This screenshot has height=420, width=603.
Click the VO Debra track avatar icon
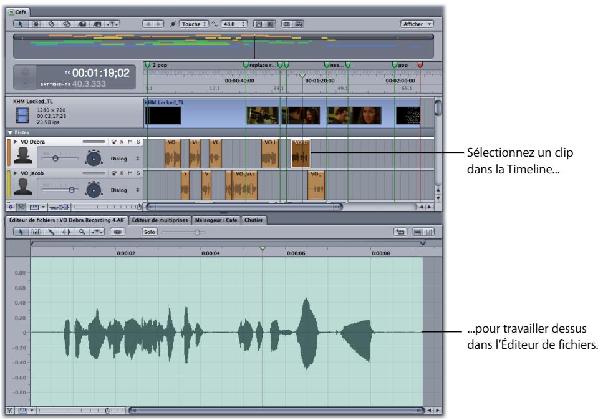click(23, 155)
